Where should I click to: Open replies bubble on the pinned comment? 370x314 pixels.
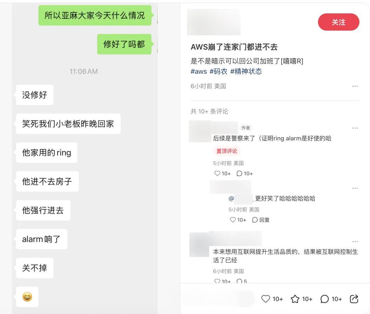(239, 173)
